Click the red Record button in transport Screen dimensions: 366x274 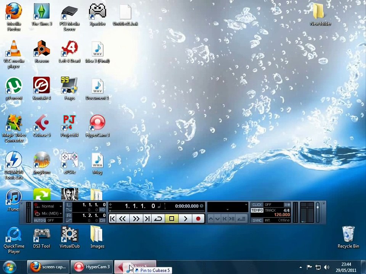point(198,219)
